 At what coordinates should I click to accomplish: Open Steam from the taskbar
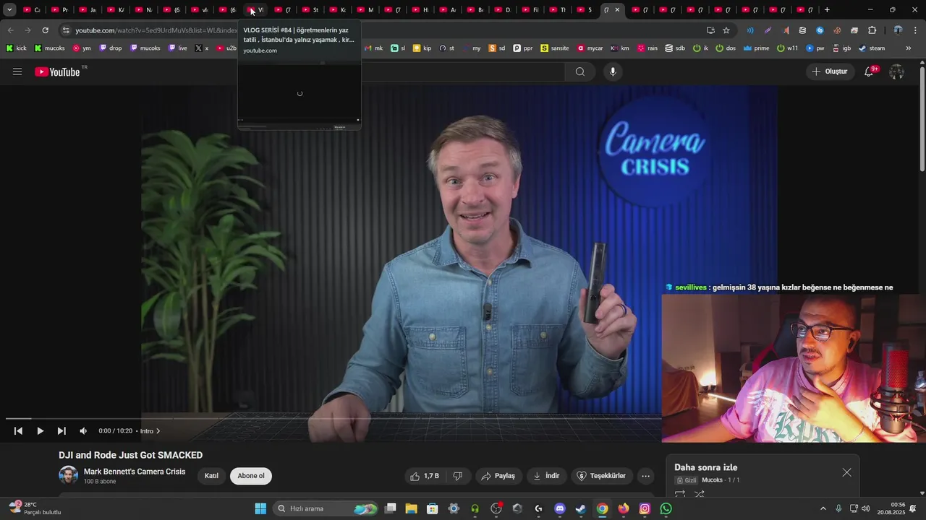click(x=580, y=508)
